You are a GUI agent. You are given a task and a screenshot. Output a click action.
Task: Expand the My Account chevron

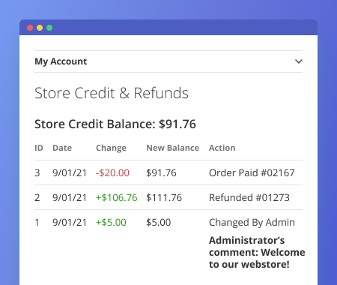click(x=299, y=61)
